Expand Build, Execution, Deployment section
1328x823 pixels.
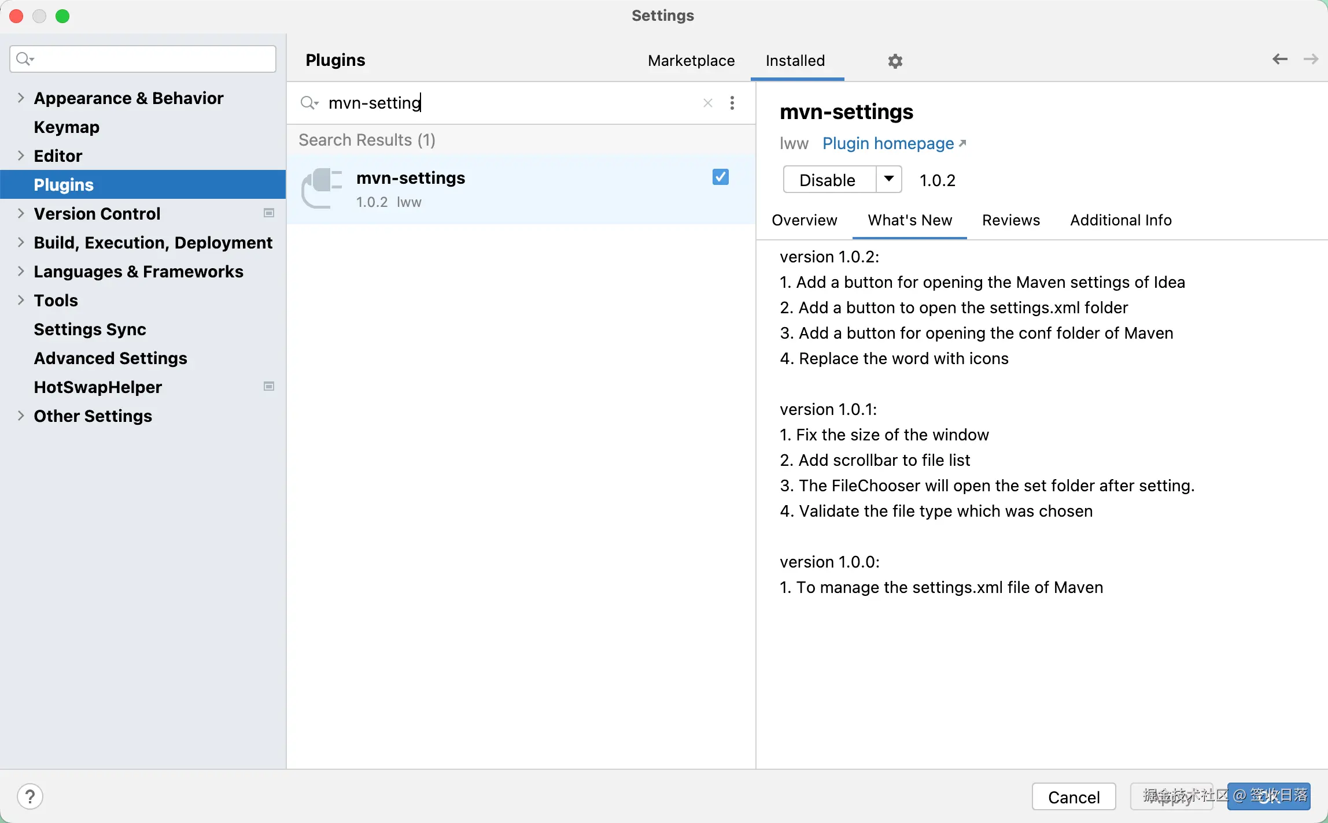21,242
